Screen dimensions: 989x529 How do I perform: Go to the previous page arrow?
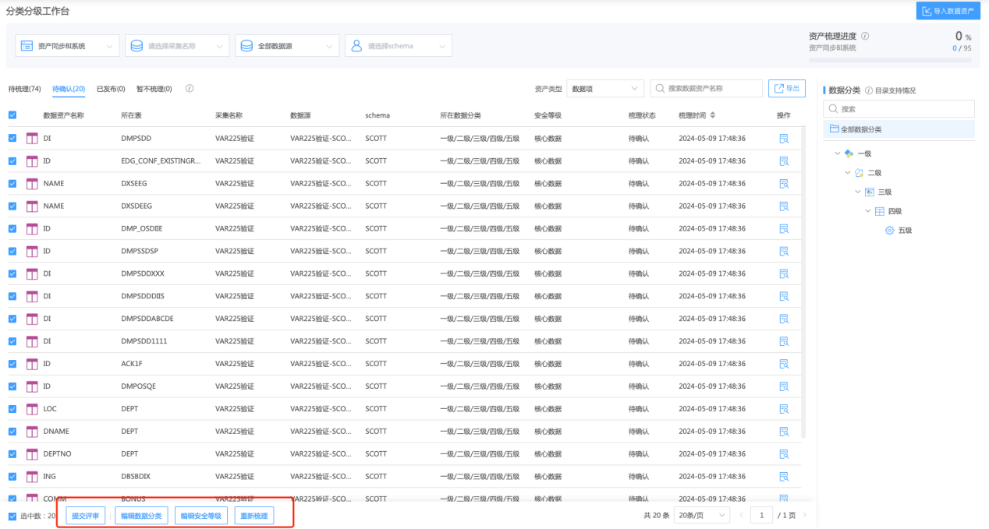tap(741, 515)
